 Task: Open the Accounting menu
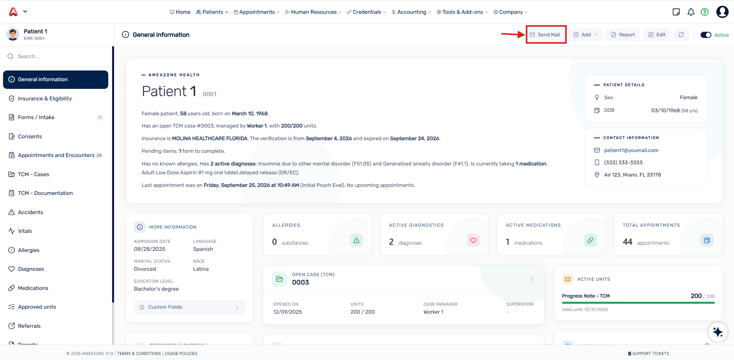tap(411, 12)
